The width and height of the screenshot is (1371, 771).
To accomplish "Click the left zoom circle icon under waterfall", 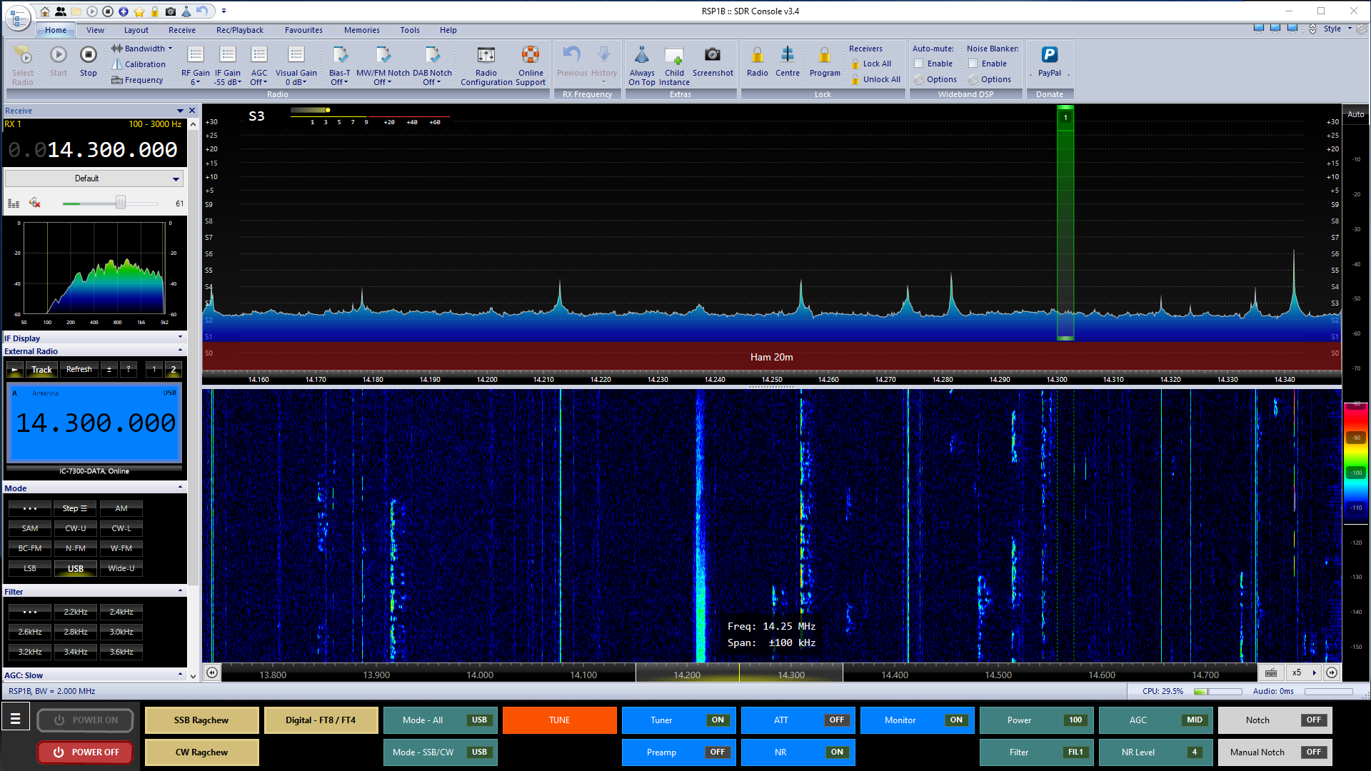I will [x=212, y=672].
